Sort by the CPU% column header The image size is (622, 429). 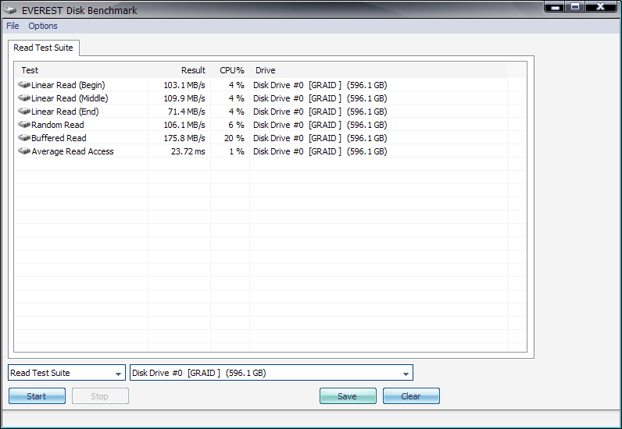[231, 70]
